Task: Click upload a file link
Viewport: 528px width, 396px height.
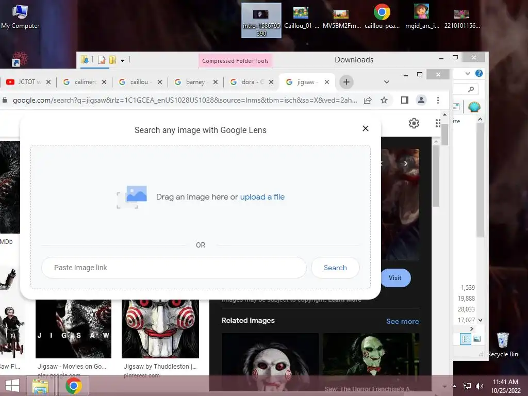Action: point(262,197)
